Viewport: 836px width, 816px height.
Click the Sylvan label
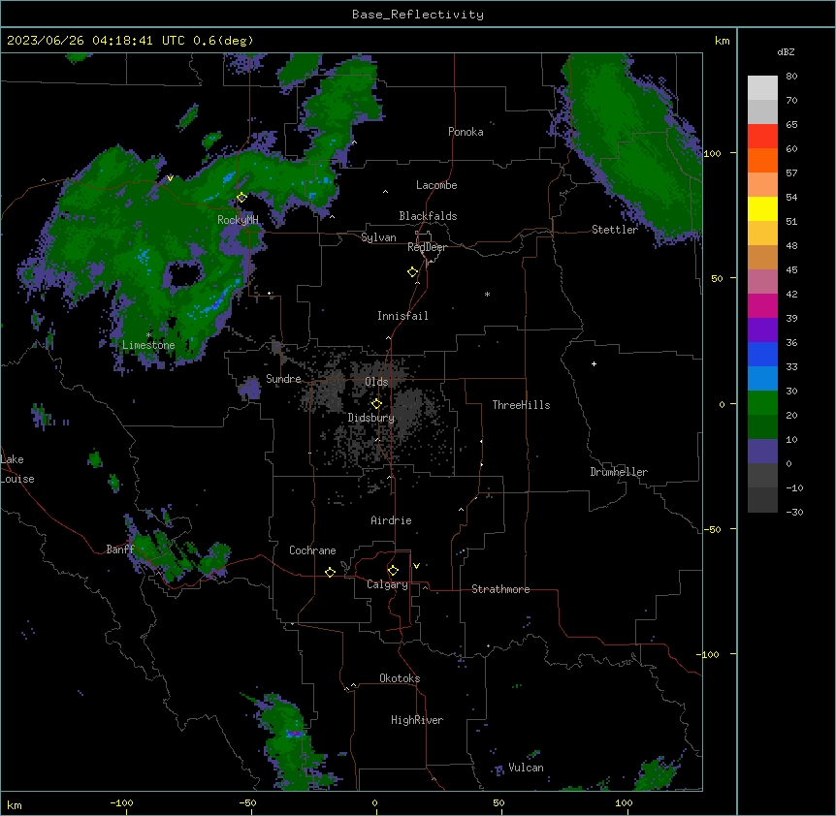click(378, 237)
